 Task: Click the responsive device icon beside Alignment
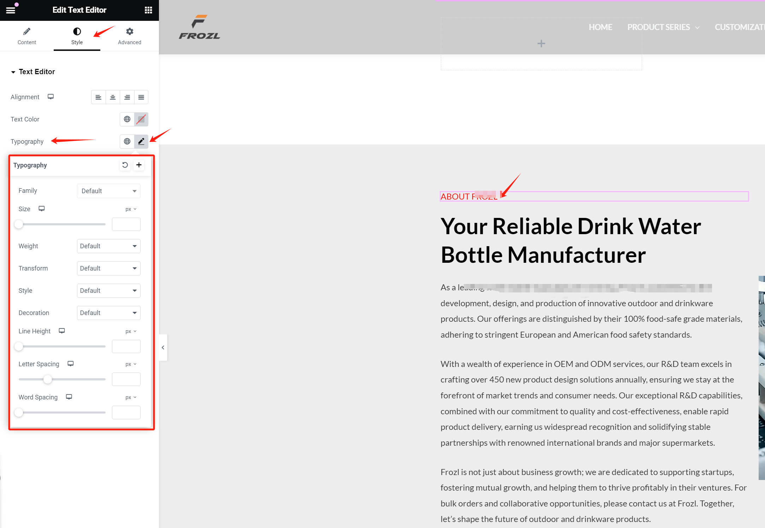51,97
